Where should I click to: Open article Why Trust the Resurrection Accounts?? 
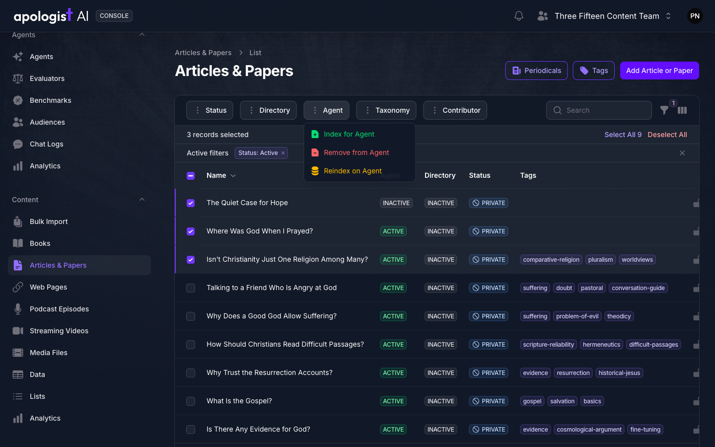coord(270,372)
